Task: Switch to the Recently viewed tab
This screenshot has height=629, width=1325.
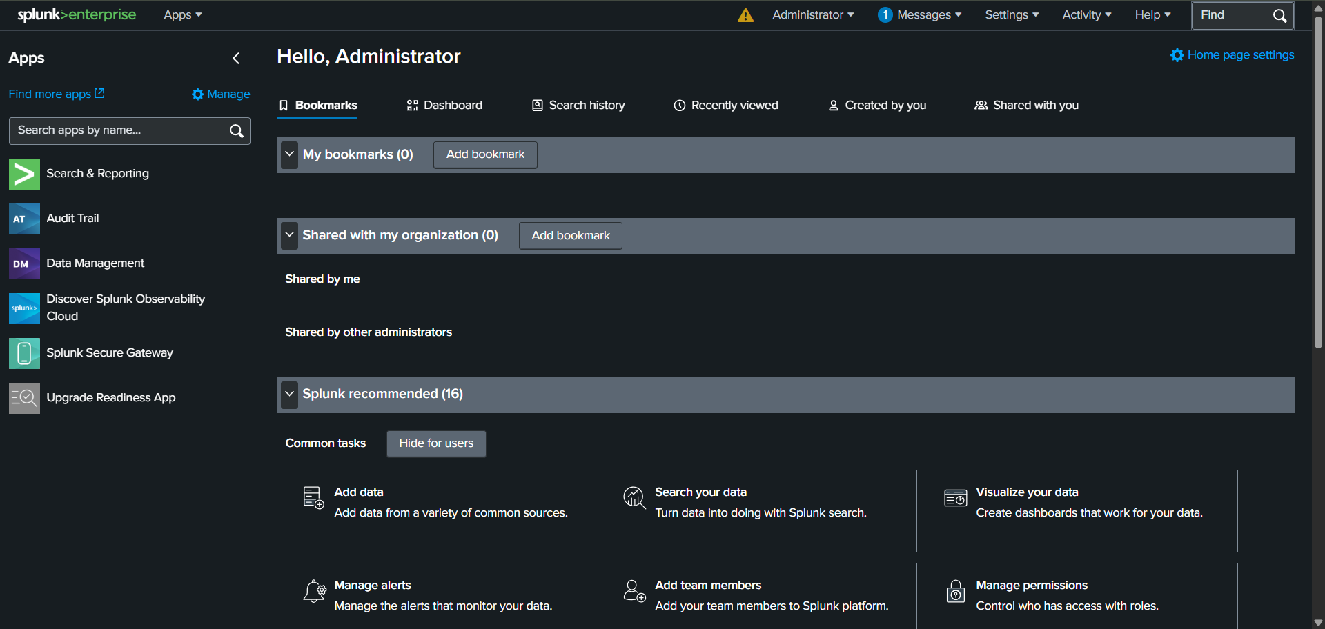Action: 726,106
